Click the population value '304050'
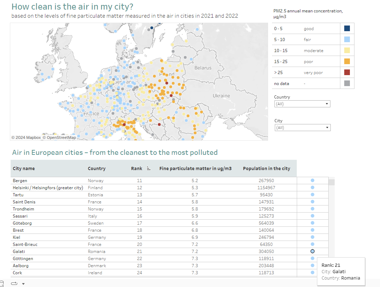380x287 pixels. click(x=266, y=252)
